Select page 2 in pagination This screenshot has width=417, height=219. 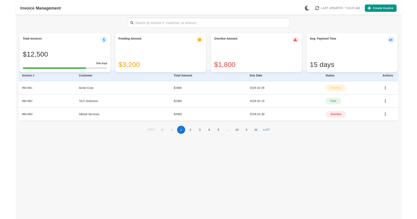pyautogui.click(x=190, y=130)
